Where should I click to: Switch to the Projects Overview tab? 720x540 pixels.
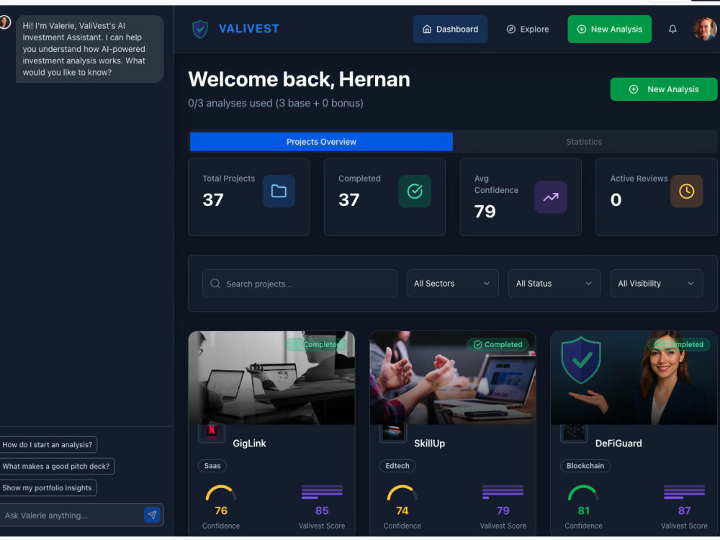tap(321, 142)
